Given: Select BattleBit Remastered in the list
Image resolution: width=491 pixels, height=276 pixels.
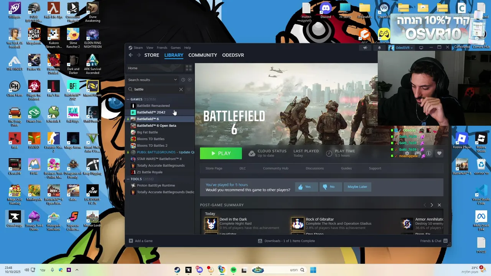Looking at the screenshot, I should tap(153, 105).
